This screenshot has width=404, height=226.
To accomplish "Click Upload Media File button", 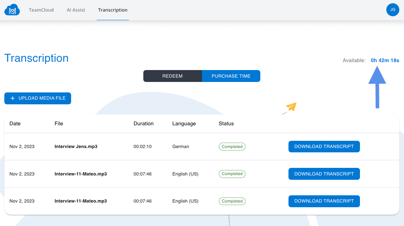I will click(38, 98).
